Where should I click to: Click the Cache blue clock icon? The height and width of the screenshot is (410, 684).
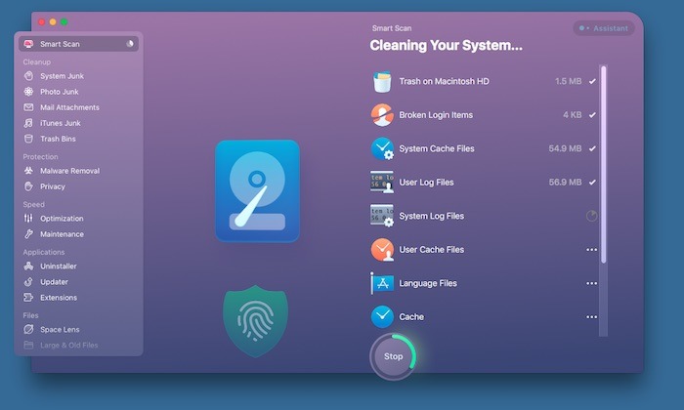pyautogui.click(x=382, y=316)
